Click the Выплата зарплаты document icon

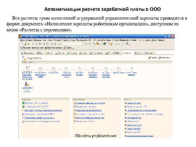tap(106, 69)
